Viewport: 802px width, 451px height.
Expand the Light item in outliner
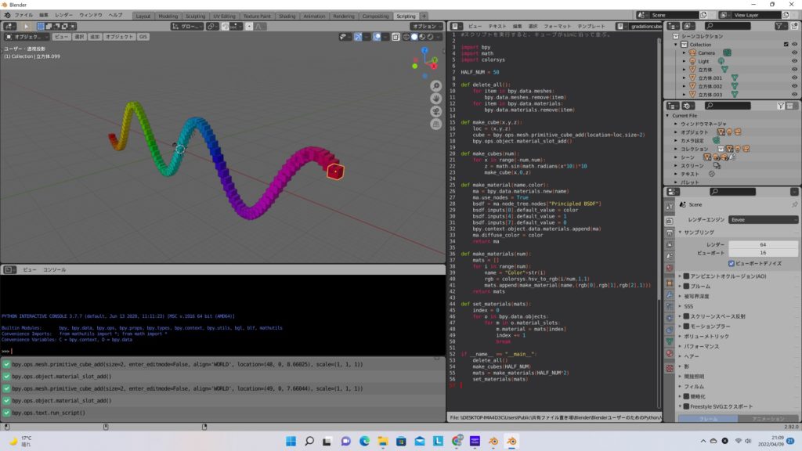pyautogui.click(x=684, y=61)
